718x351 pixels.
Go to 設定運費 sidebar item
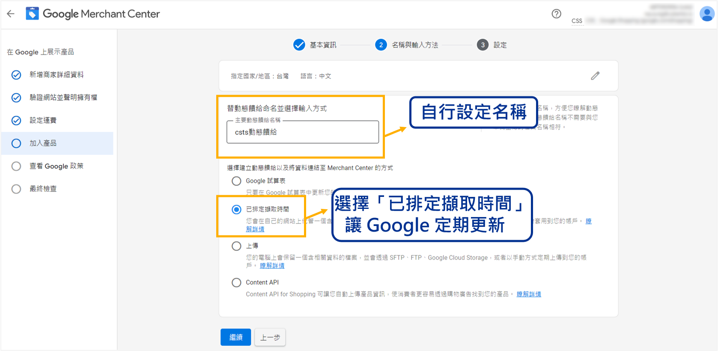point(43,120)
